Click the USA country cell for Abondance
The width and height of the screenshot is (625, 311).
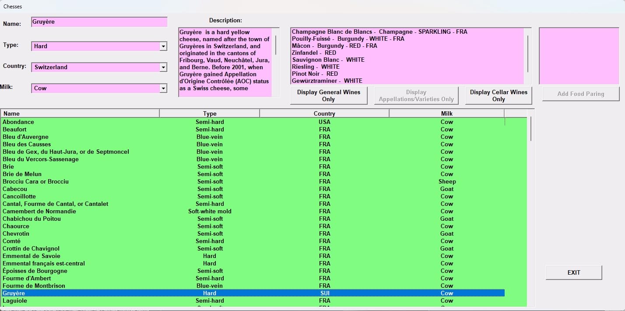[x=324, y=122]
